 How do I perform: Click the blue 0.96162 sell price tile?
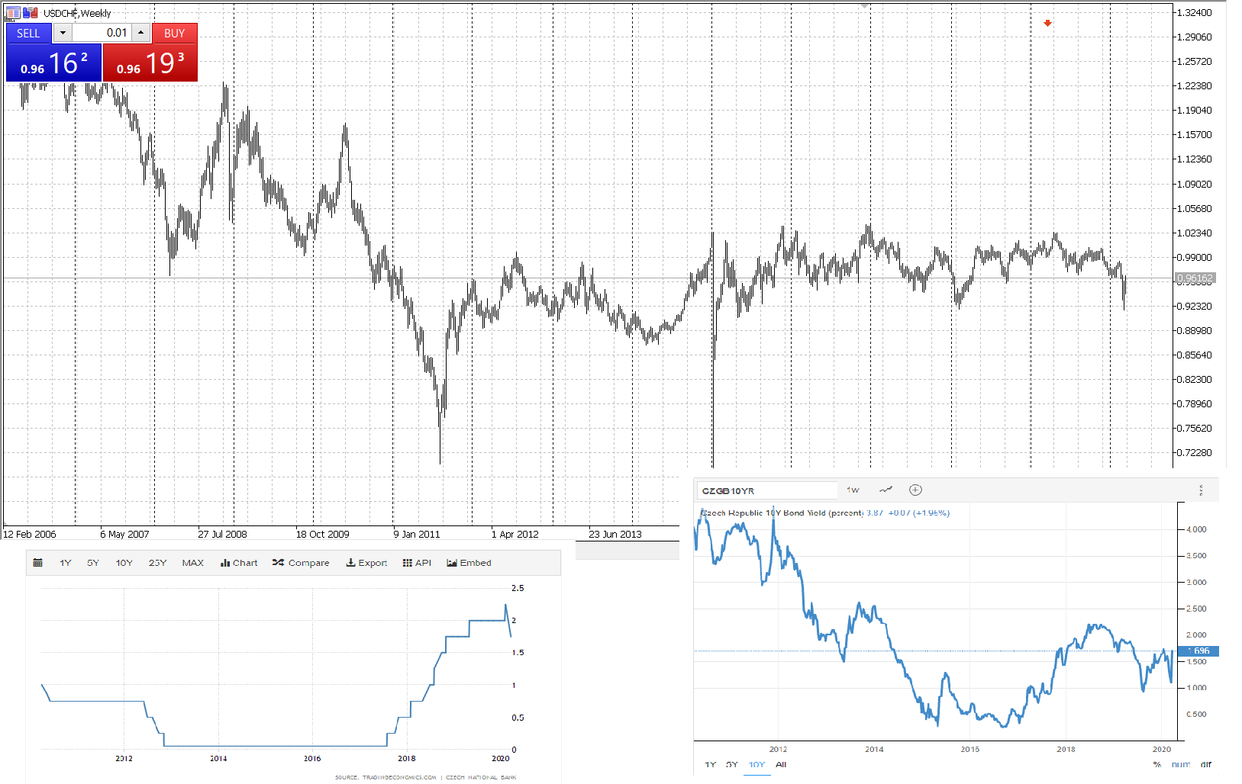coord(53,63)
